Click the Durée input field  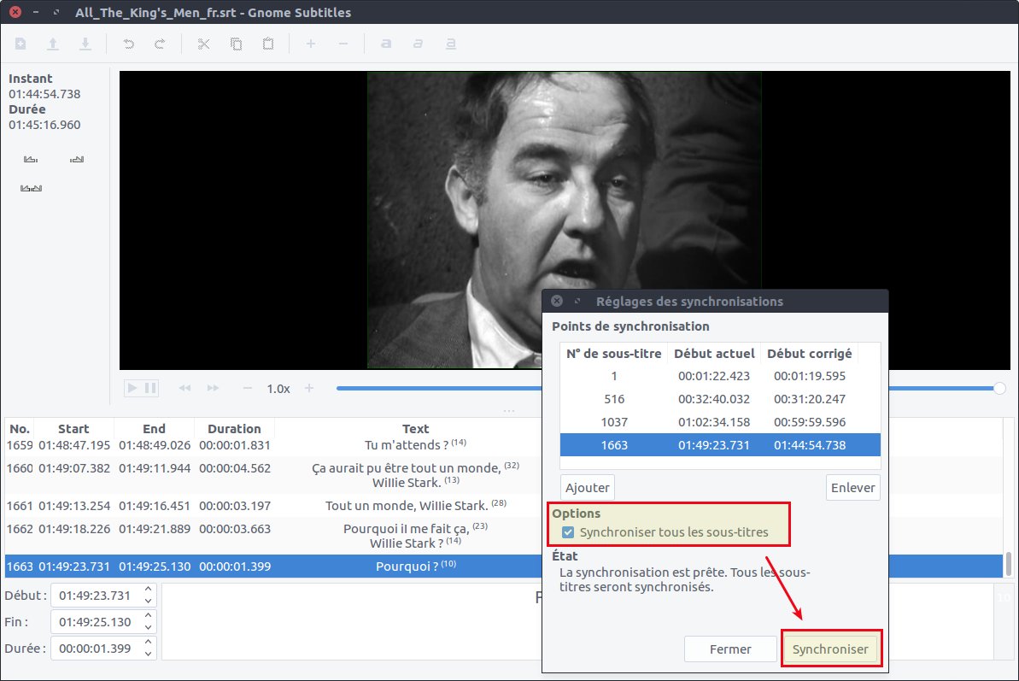(96, 649)
